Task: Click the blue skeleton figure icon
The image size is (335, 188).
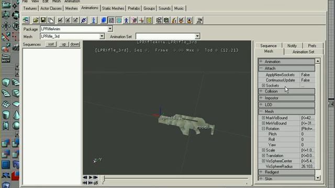Action: [x=127, y=20]
